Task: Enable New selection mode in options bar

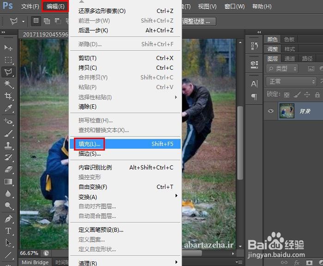Action: [36, 21]
